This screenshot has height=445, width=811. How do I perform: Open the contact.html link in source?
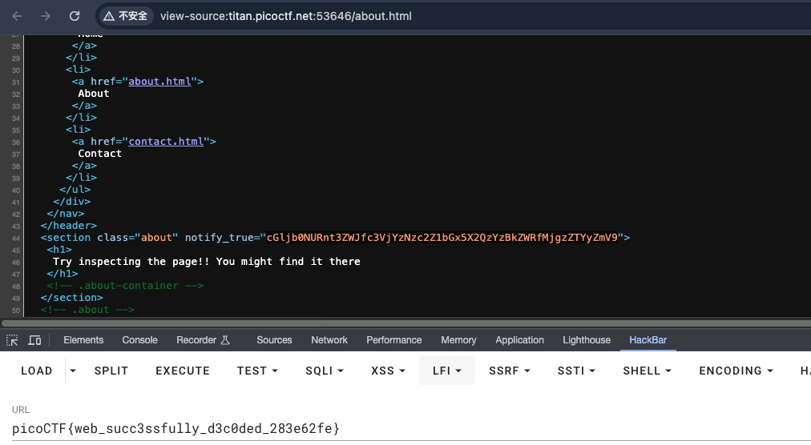pyautogui.click(x=167, y=141)
